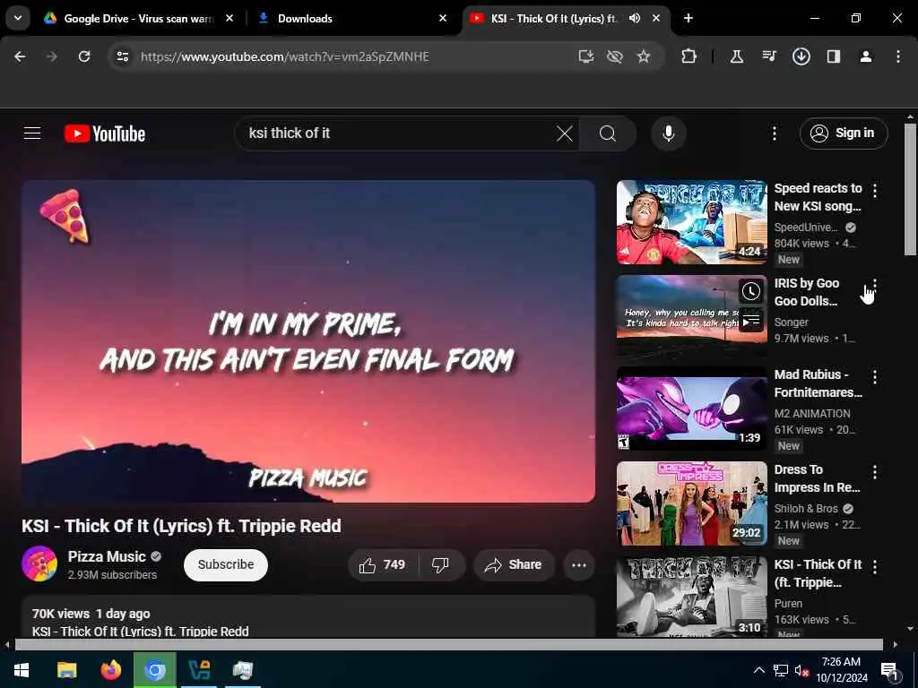Switch to Google Drive Virus scan tab

click(x=139, y=18)
